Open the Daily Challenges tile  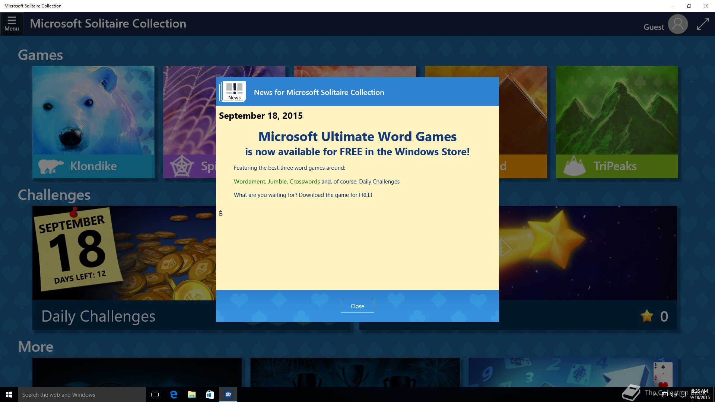[124, 268]
